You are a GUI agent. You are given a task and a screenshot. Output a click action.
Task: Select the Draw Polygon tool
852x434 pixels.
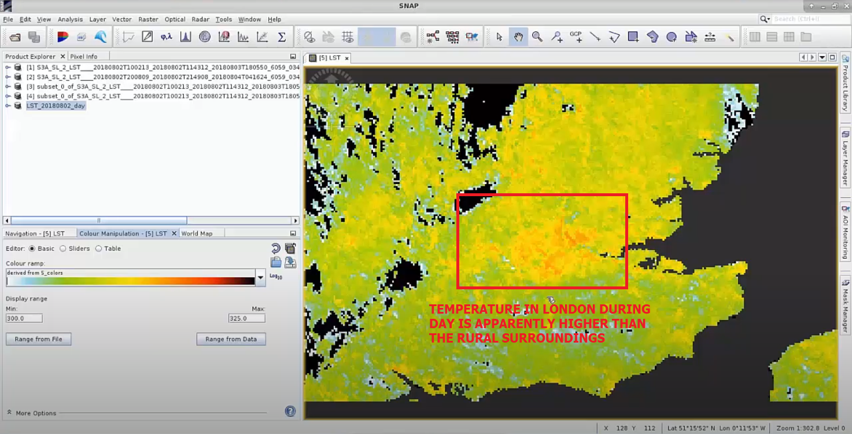pyautogui.click(x=652, y=37)
